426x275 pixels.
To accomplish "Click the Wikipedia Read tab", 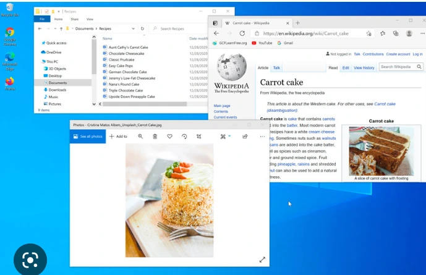I will [x=333, y=68].
